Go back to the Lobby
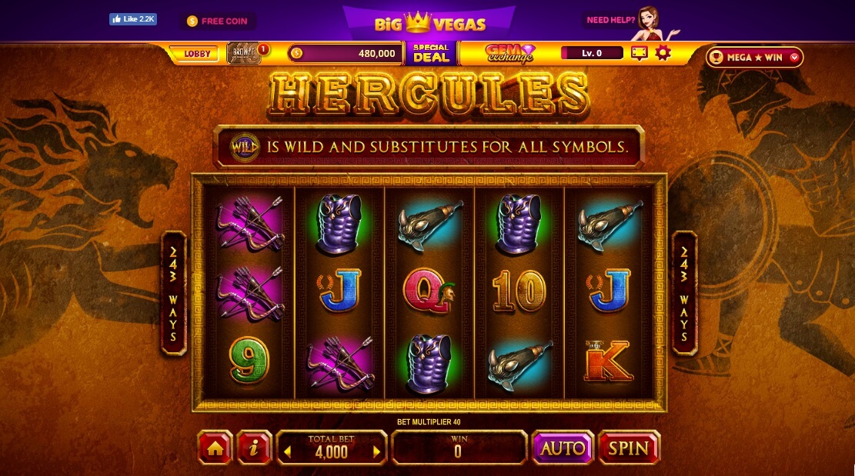The image size is (855, 476). [197, 54]
